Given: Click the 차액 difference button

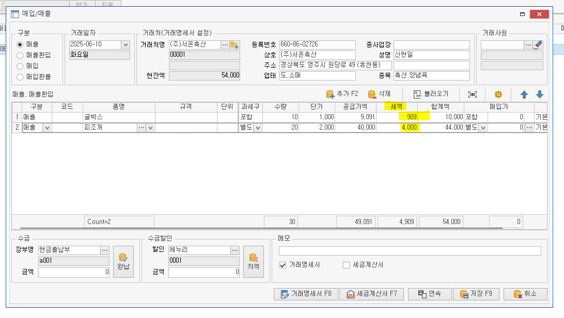Looking at the screenshot, I should click(253, 262).
